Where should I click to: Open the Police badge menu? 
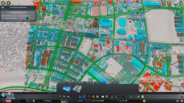click(97, 97)
